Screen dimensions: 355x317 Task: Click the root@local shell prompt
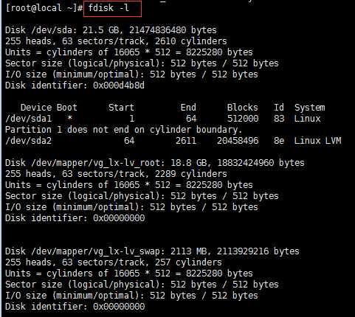tap(44, 8)
